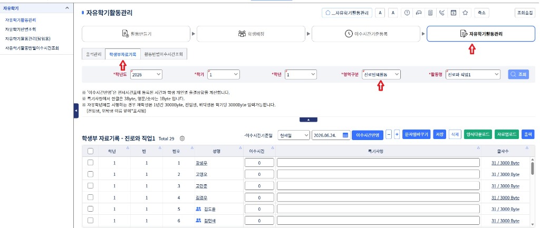540x228 pixels.
Task: Click the document manual icon
Action: [430, 13]
